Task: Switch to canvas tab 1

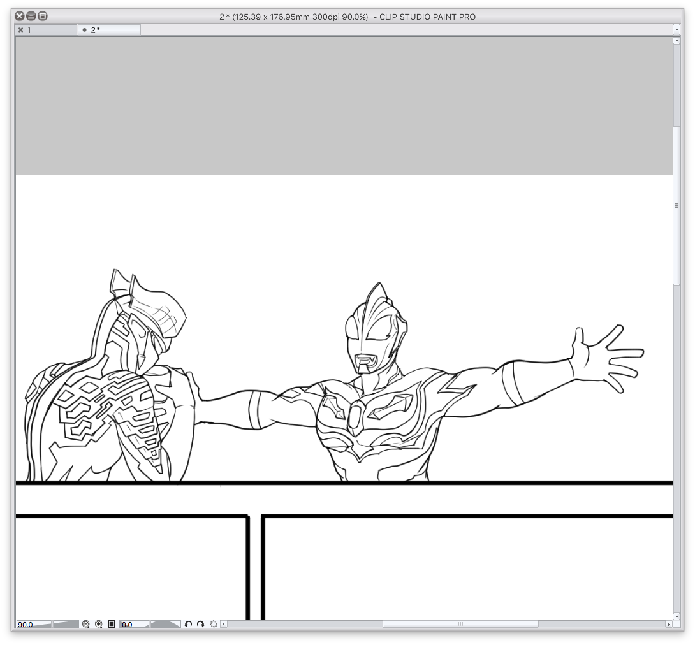Action: tap(46, 30)
